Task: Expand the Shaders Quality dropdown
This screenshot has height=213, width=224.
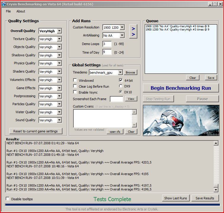Action: (59, 71)
